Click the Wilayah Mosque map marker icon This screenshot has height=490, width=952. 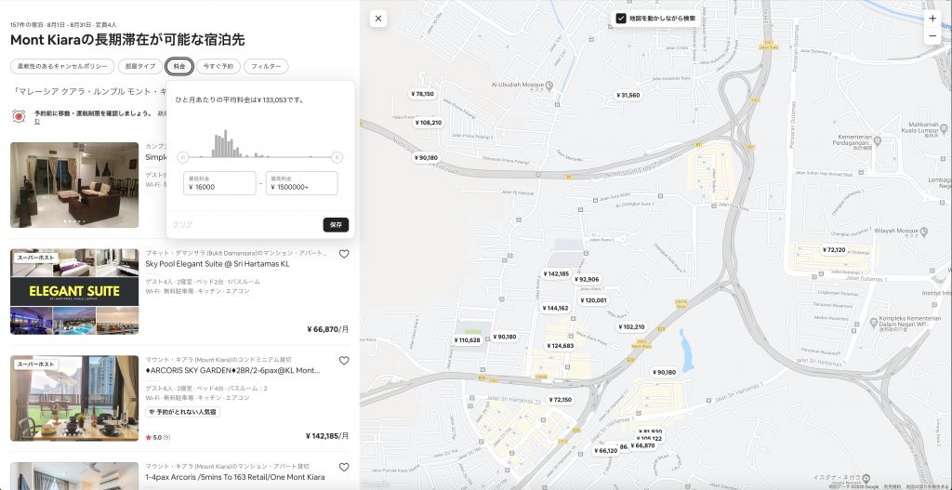click(x=923, y=232)
